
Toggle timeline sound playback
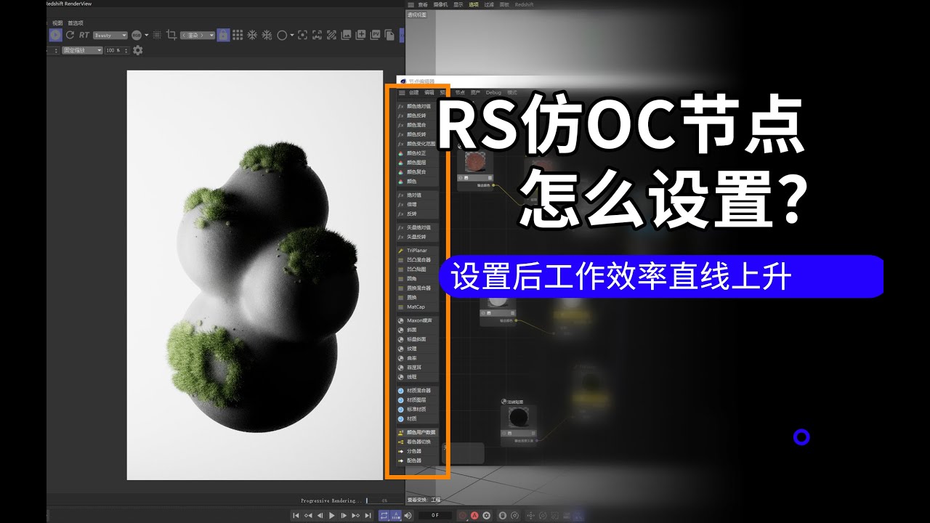click(x=407, y=516)
